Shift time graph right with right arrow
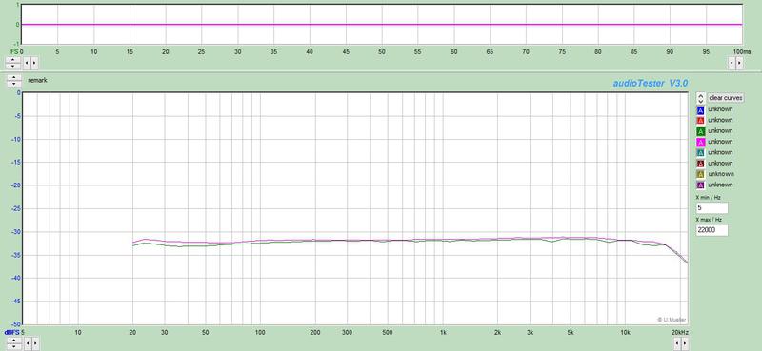The image size is (762, 351). click(x=34, y=63)
